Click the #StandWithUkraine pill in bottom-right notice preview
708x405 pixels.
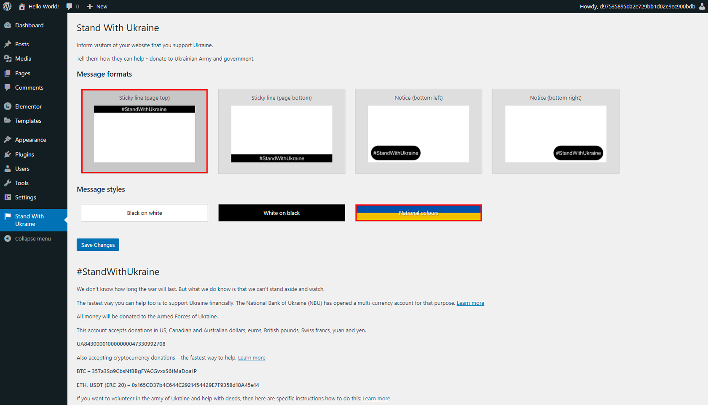(x=578, y=153)
